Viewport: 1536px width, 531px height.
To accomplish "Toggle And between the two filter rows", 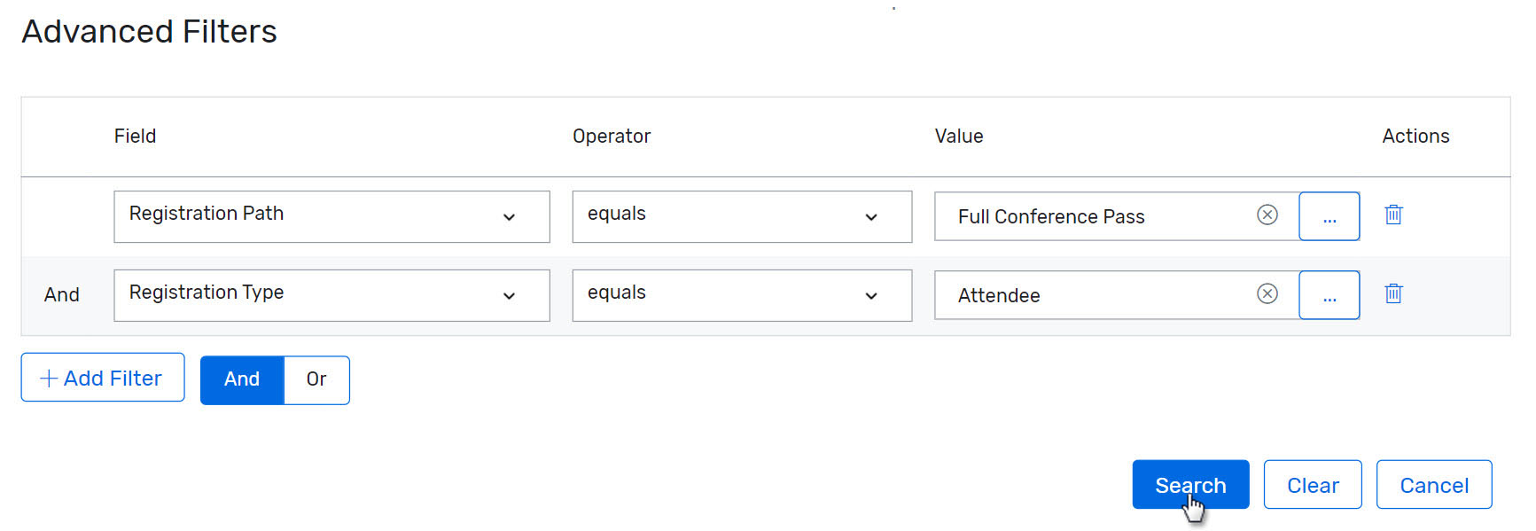I will click(x=61, y=294).
